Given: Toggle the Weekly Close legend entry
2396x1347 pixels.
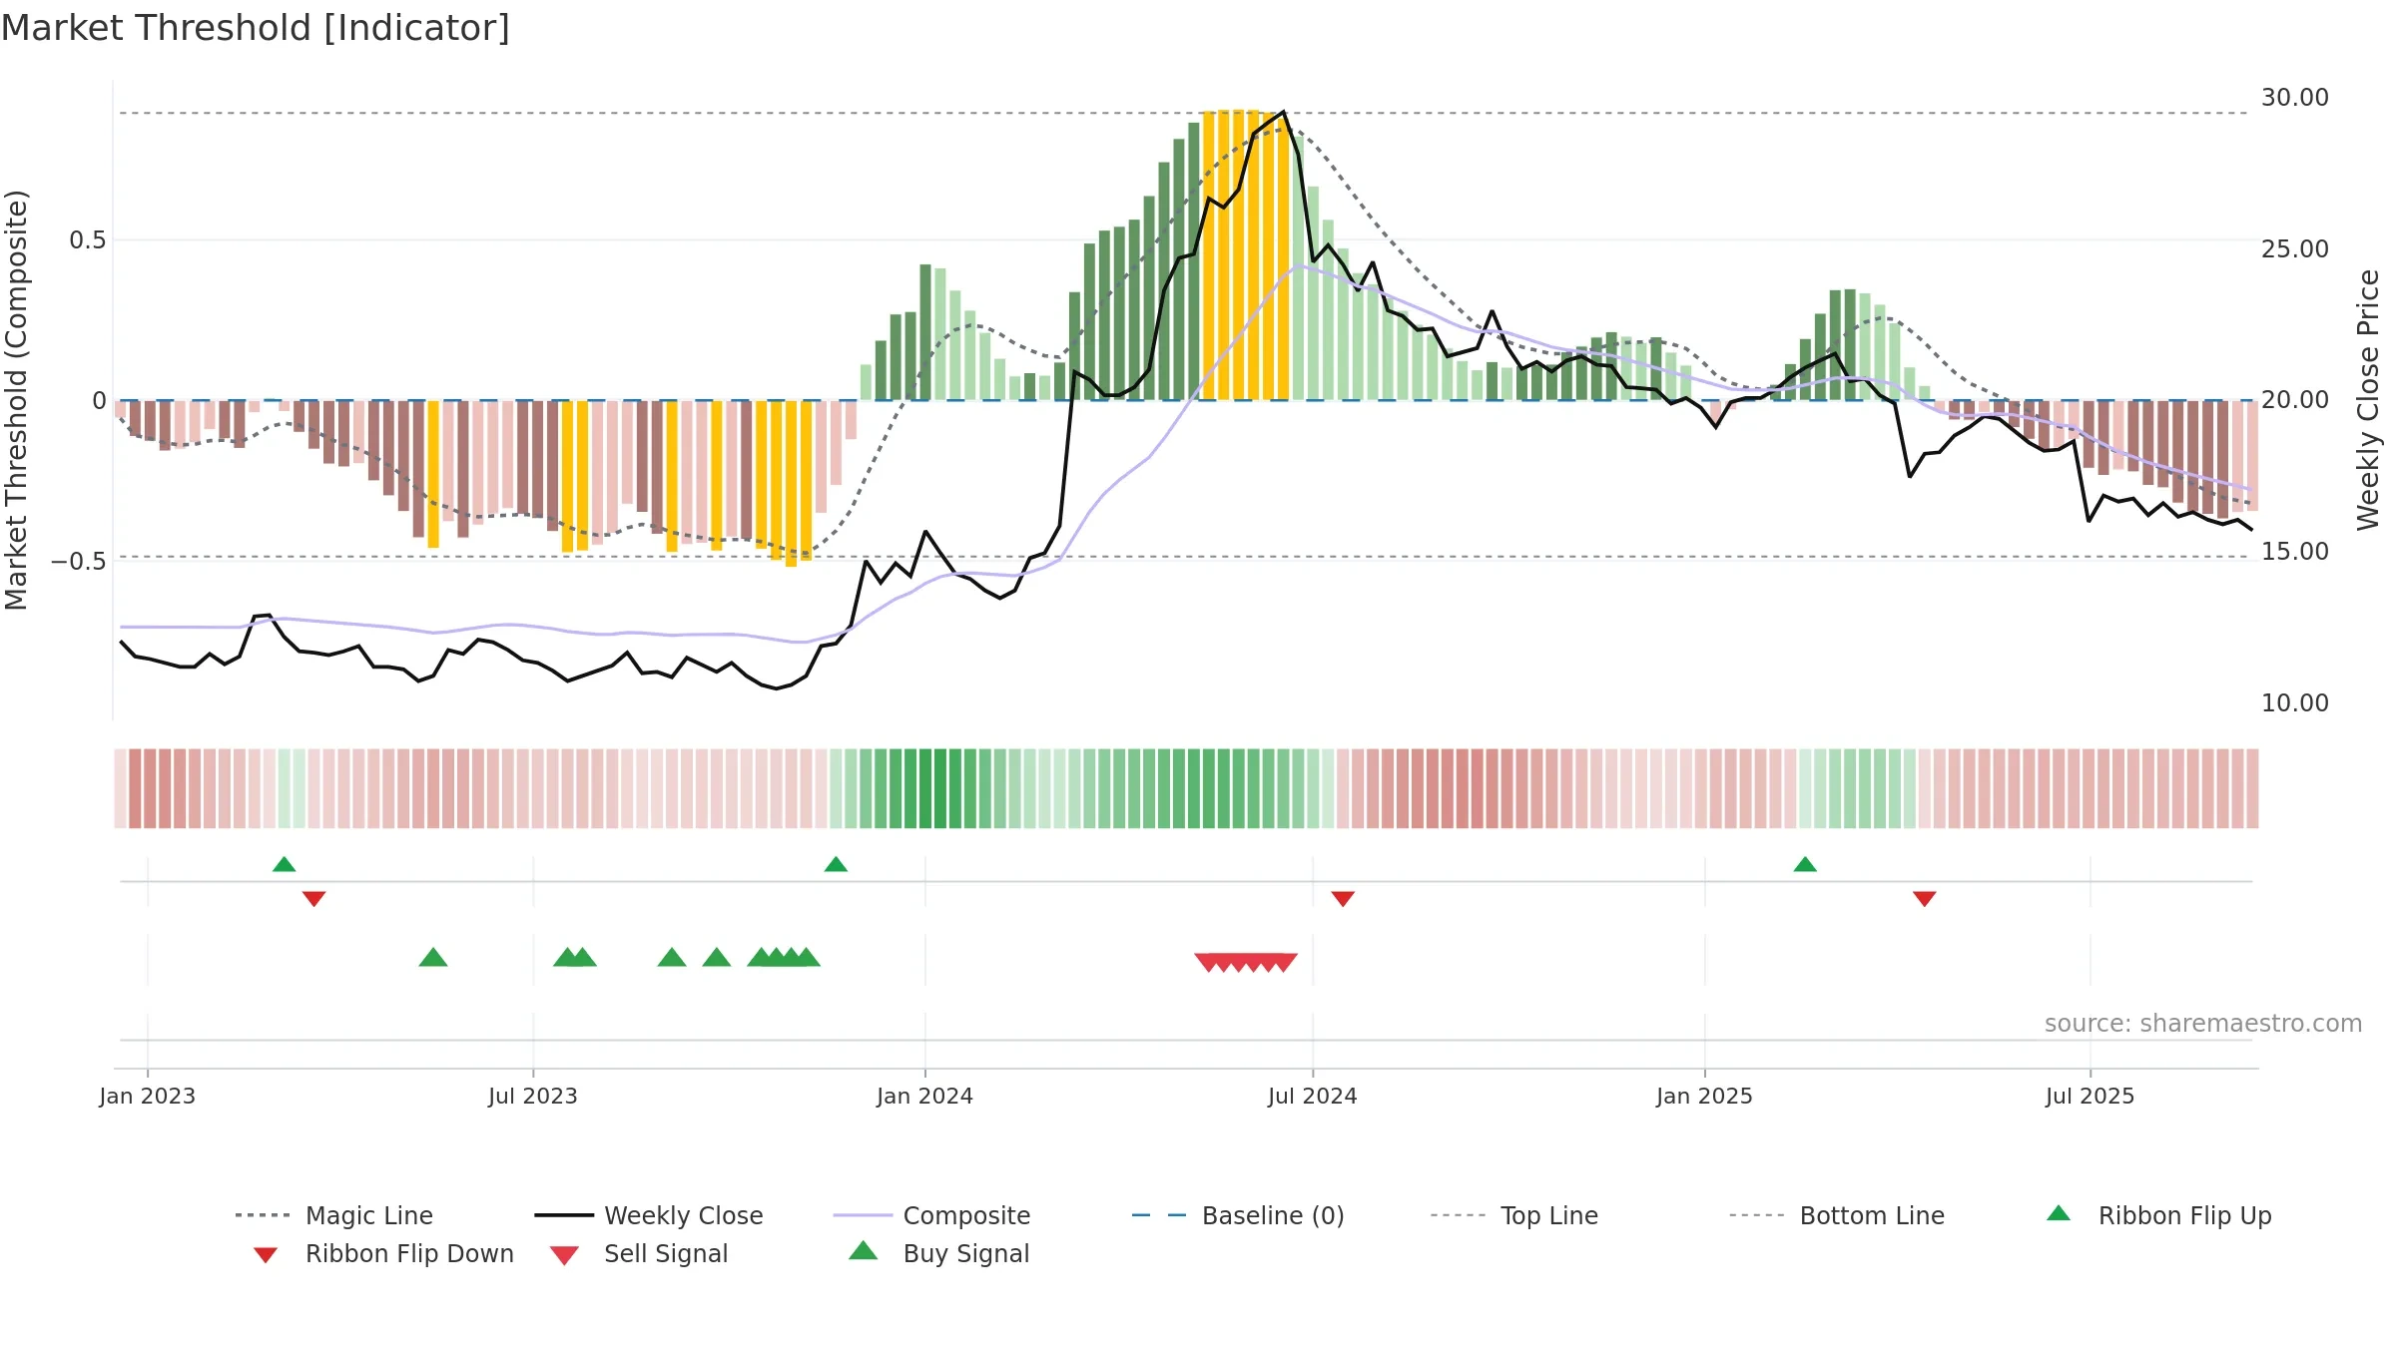Looking at the screenshot, I should [649, 1215].
